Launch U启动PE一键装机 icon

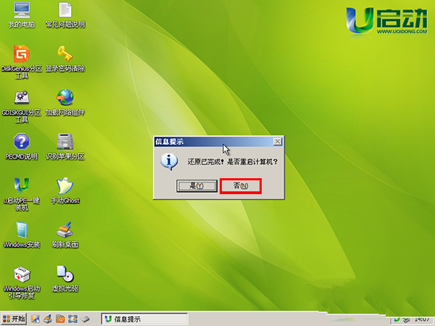click(x=22, y=185)
